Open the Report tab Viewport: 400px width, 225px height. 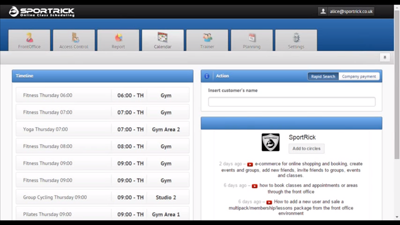pyautogui.click(x=118, y=41)
